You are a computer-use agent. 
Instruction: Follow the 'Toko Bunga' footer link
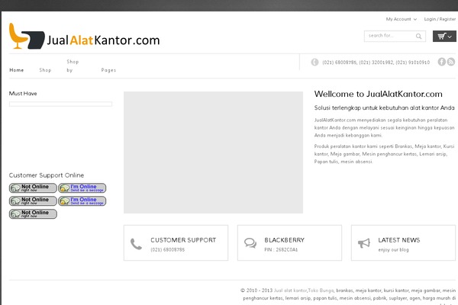pos(321,291)
